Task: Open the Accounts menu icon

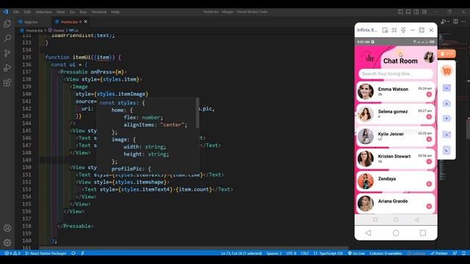Action: [7, 228]
